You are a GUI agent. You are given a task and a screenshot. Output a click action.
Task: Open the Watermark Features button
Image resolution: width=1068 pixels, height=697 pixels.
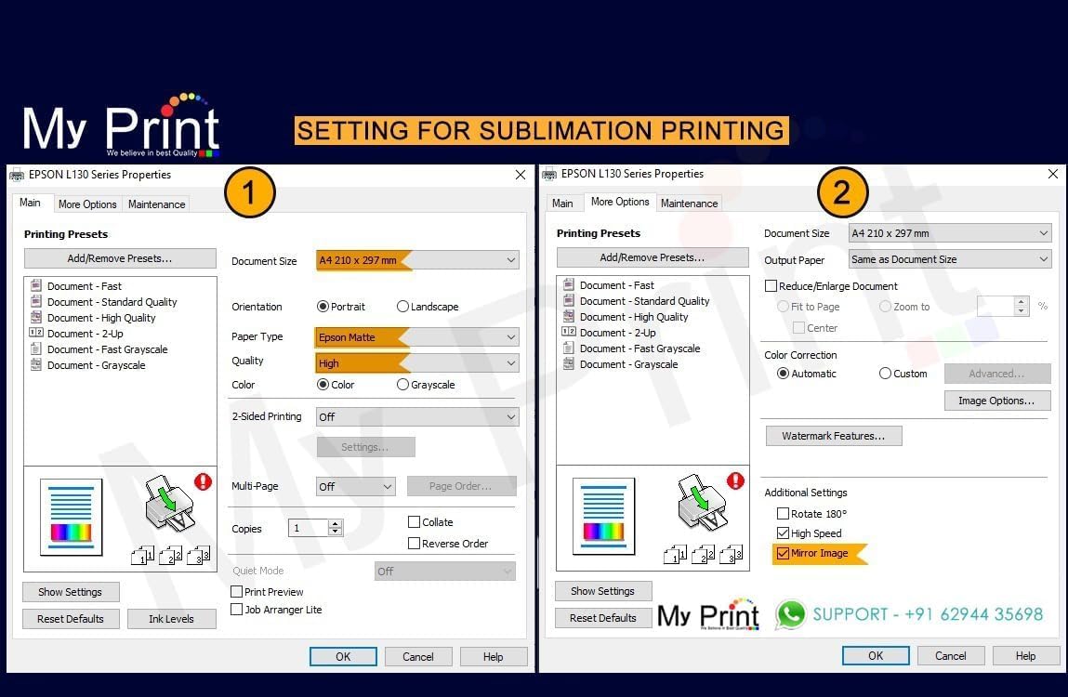834,435
